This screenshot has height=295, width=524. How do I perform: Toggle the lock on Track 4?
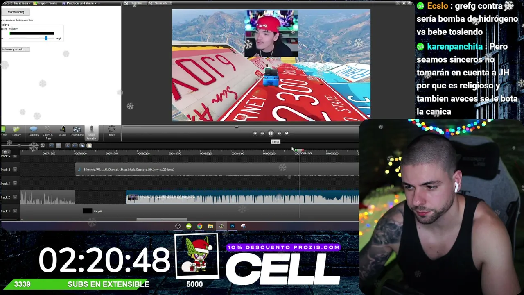pos(15,170)
